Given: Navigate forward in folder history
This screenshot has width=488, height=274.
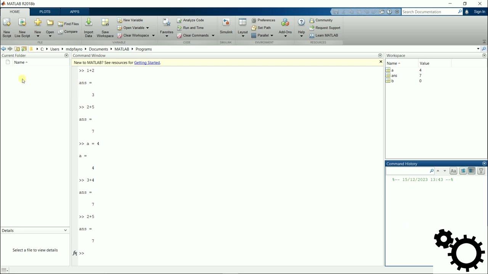Looking at the screenshot, I should click(x=10, y=49).
